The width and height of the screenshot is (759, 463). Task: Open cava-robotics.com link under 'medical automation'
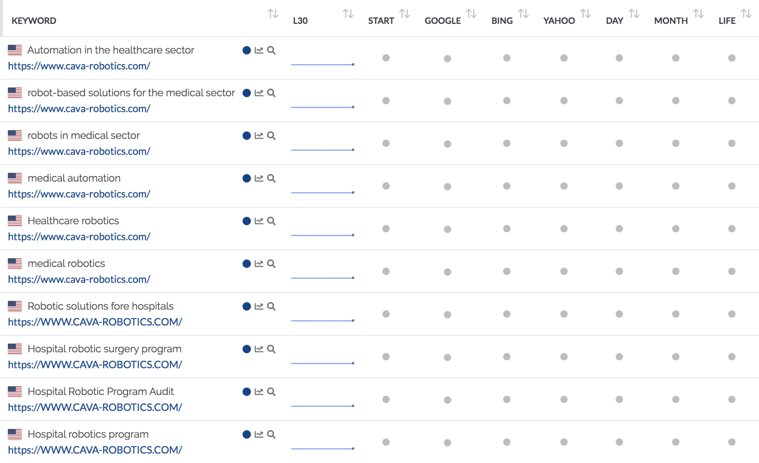79,194
